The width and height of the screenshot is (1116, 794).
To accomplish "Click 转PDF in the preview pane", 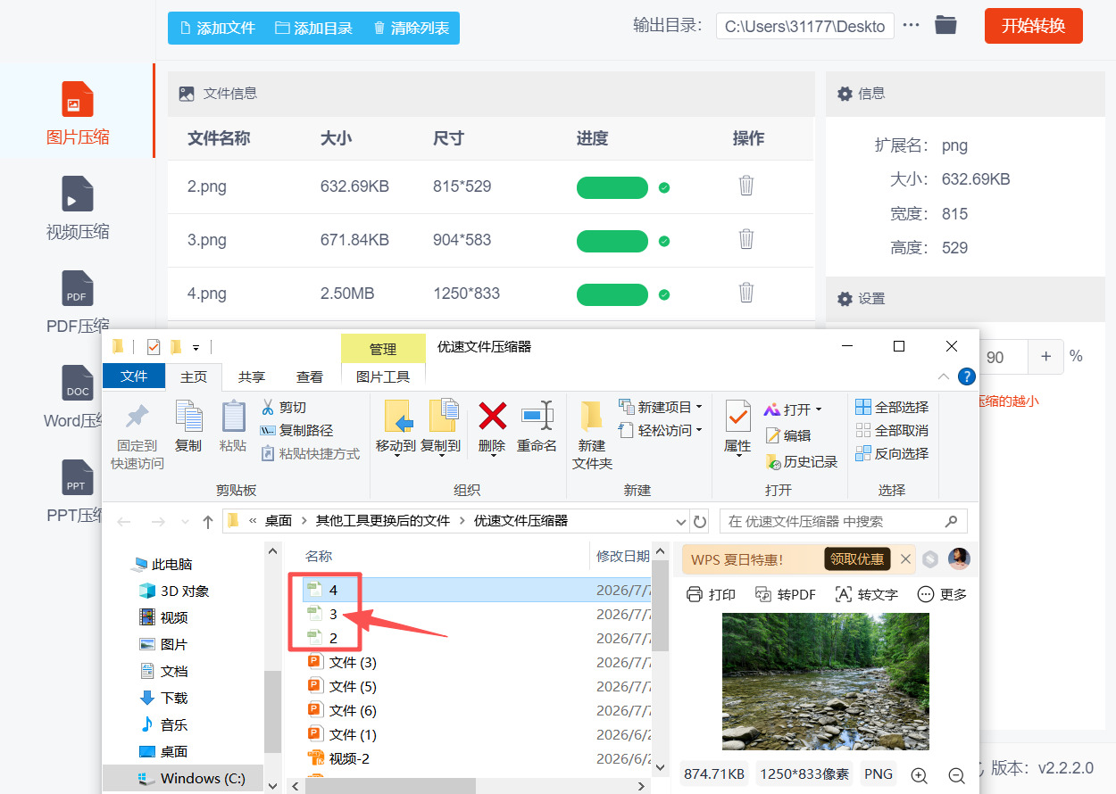I will pyautogui.click(x=785, y=594).
